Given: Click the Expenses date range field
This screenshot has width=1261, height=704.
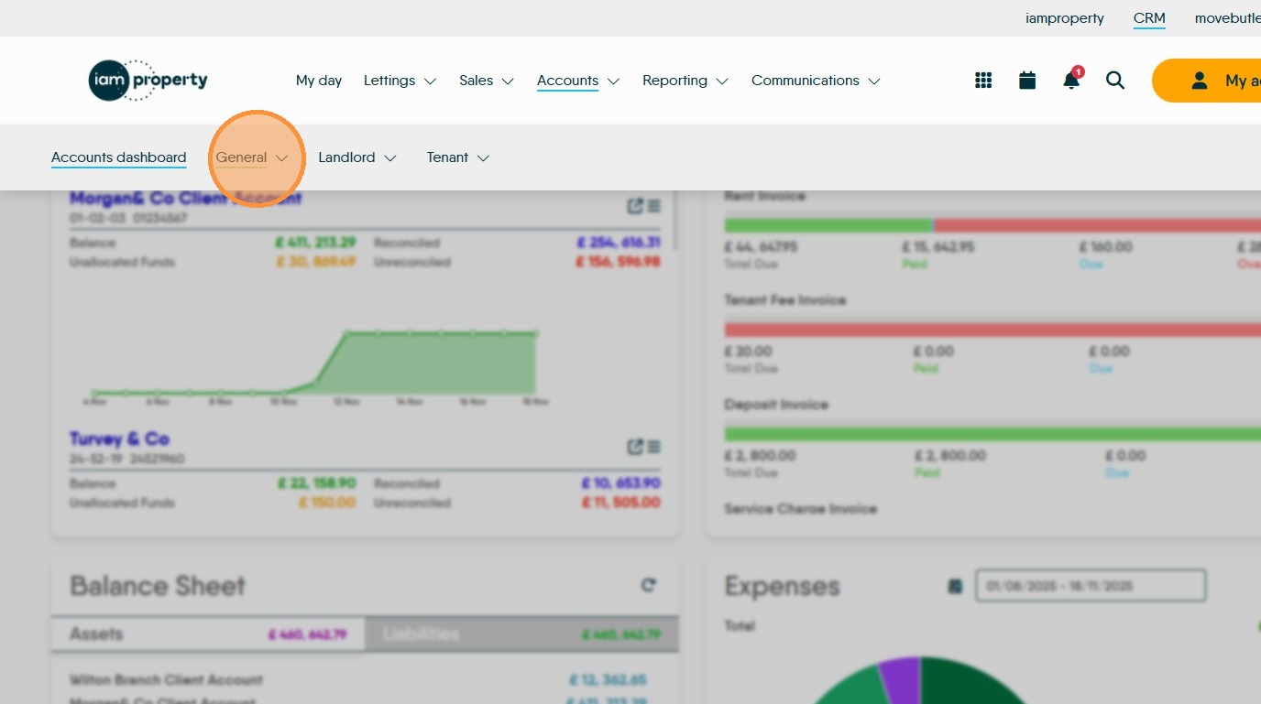Looking at the screenshot, I should pyautogui.click(x=1091, y=586).
